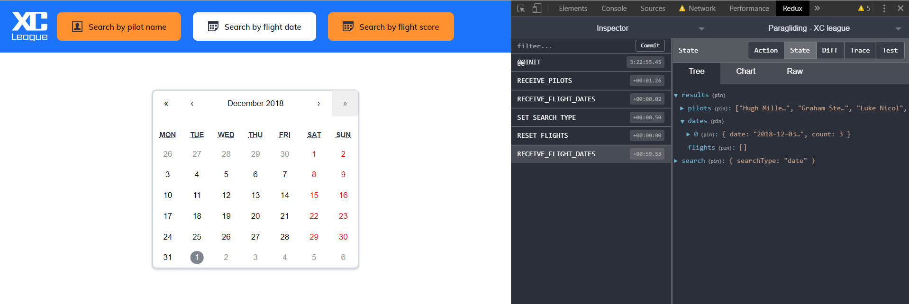
Task: Switch to the Chart tab
Action: click(745, 71)
